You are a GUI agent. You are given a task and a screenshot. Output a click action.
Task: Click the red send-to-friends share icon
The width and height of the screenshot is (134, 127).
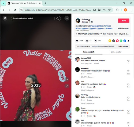click(117, 41)
